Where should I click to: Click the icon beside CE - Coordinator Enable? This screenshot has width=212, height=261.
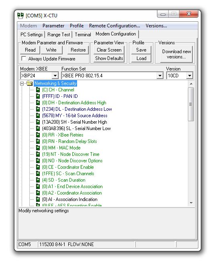click(x=38, y=167)
